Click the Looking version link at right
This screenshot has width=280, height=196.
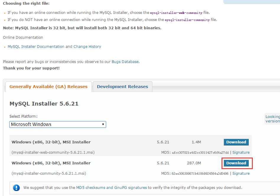coord(273,119)
